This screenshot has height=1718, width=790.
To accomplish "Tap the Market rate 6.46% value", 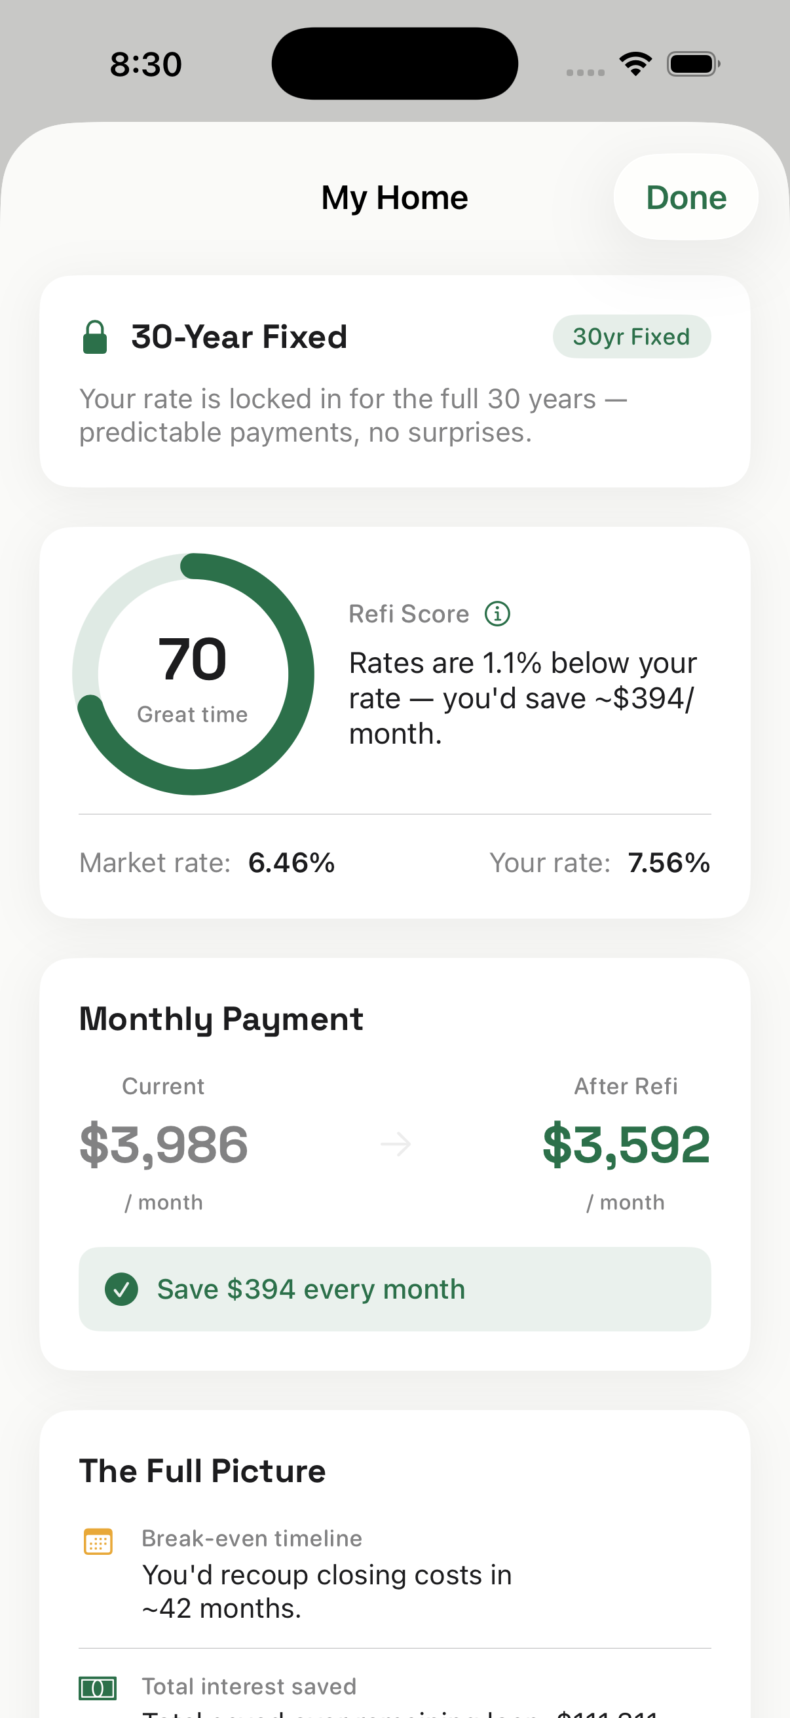I will [x=292, y=863].
